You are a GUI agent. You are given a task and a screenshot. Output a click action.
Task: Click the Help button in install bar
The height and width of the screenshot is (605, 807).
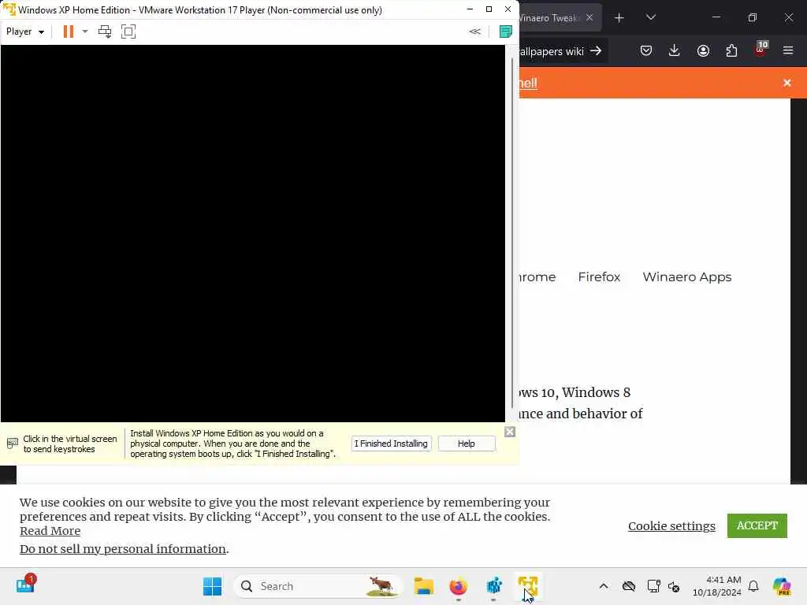pos(467,444)
